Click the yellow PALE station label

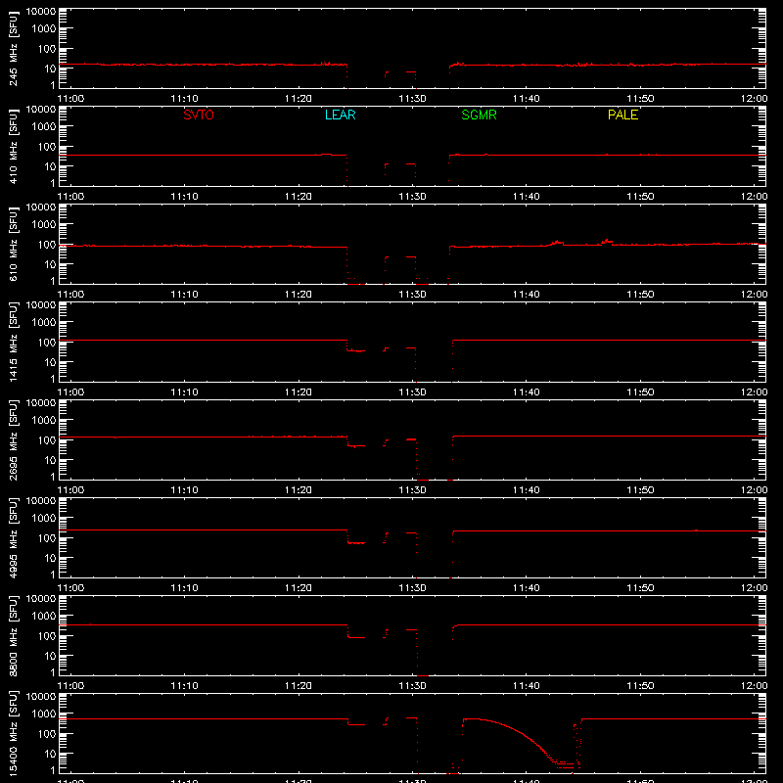coord(622,115)
